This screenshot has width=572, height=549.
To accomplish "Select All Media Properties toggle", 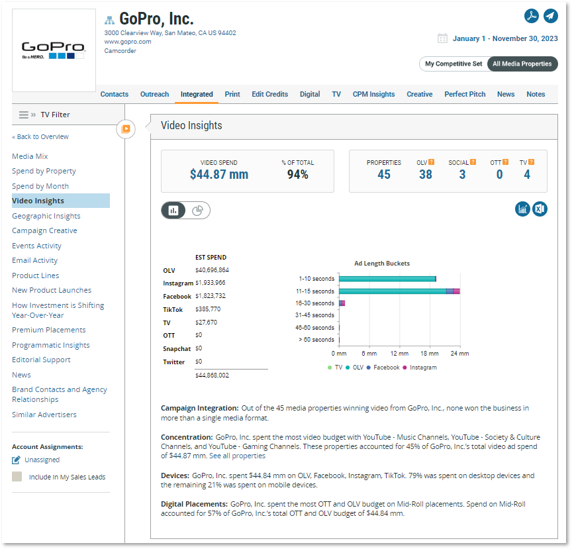I will 522,64.
